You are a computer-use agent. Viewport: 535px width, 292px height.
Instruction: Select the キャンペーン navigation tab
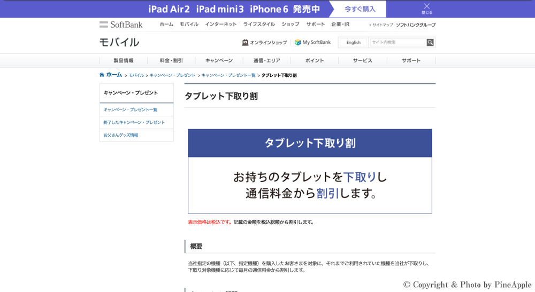tap(219, 61)
